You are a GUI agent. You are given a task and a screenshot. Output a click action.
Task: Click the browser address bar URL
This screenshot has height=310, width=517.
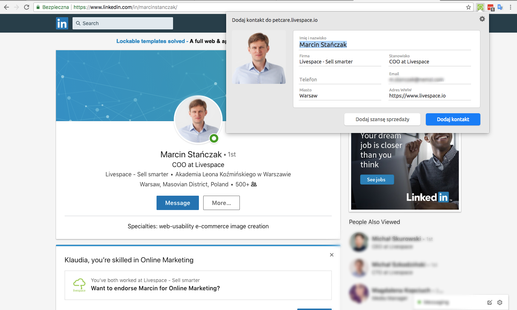pos(125,7)
